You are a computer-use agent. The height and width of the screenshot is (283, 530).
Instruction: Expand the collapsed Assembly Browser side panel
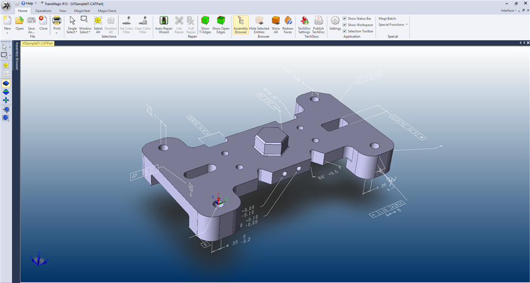tap(16, 56)
